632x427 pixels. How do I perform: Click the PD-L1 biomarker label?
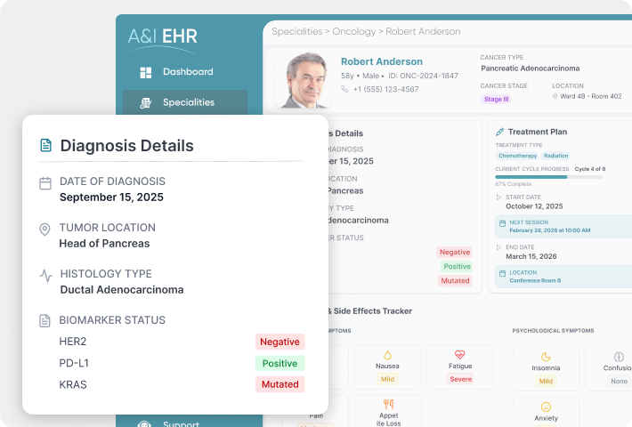point(74,363)
